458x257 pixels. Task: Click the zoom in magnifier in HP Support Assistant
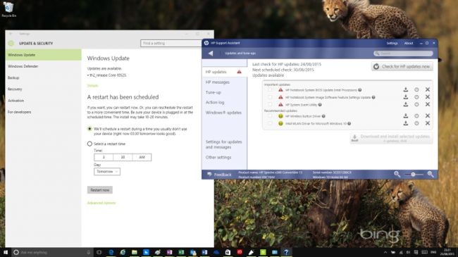coord(431,174)
